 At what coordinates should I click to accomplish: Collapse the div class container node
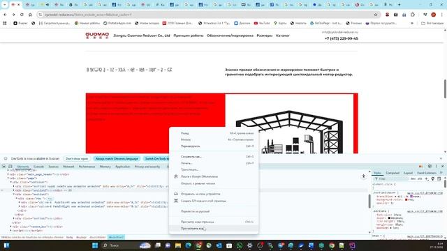pyautogui.click(x=11, y=182)
